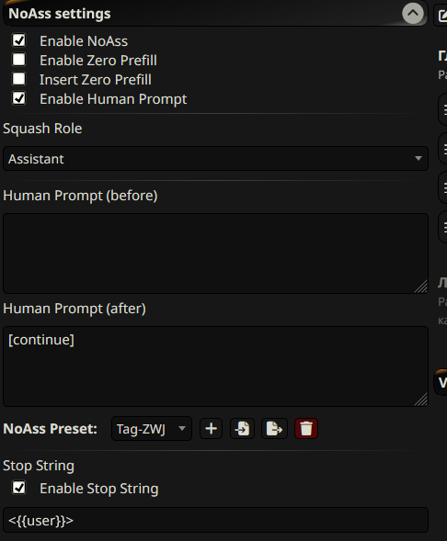Uncheck Enable NoAss checkbox

[19, 40]
